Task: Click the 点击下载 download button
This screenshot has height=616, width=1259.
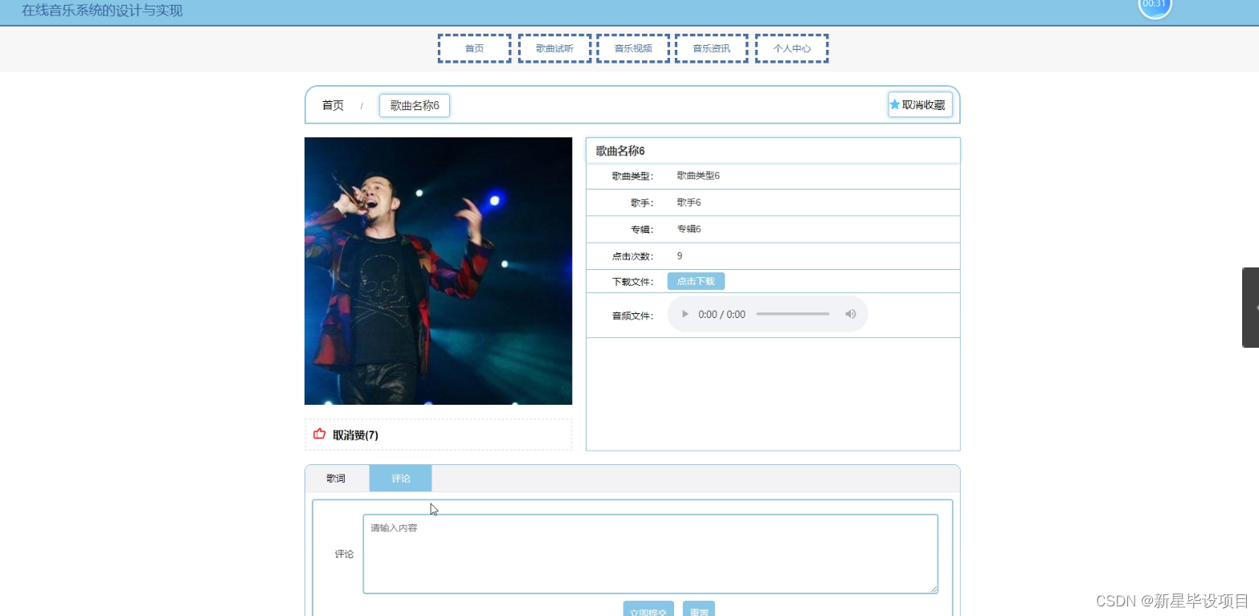Action: [x=695, y=281]
